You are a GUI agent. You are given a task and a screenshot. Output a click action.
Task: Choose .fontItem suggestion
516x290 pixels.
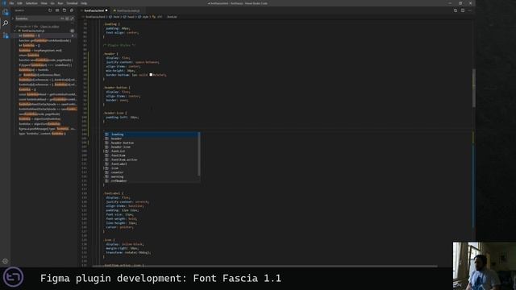click(152, 155)
